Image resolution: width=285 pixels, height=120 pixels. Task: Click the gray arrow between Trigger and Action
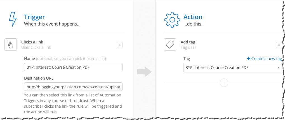(145, 72)
